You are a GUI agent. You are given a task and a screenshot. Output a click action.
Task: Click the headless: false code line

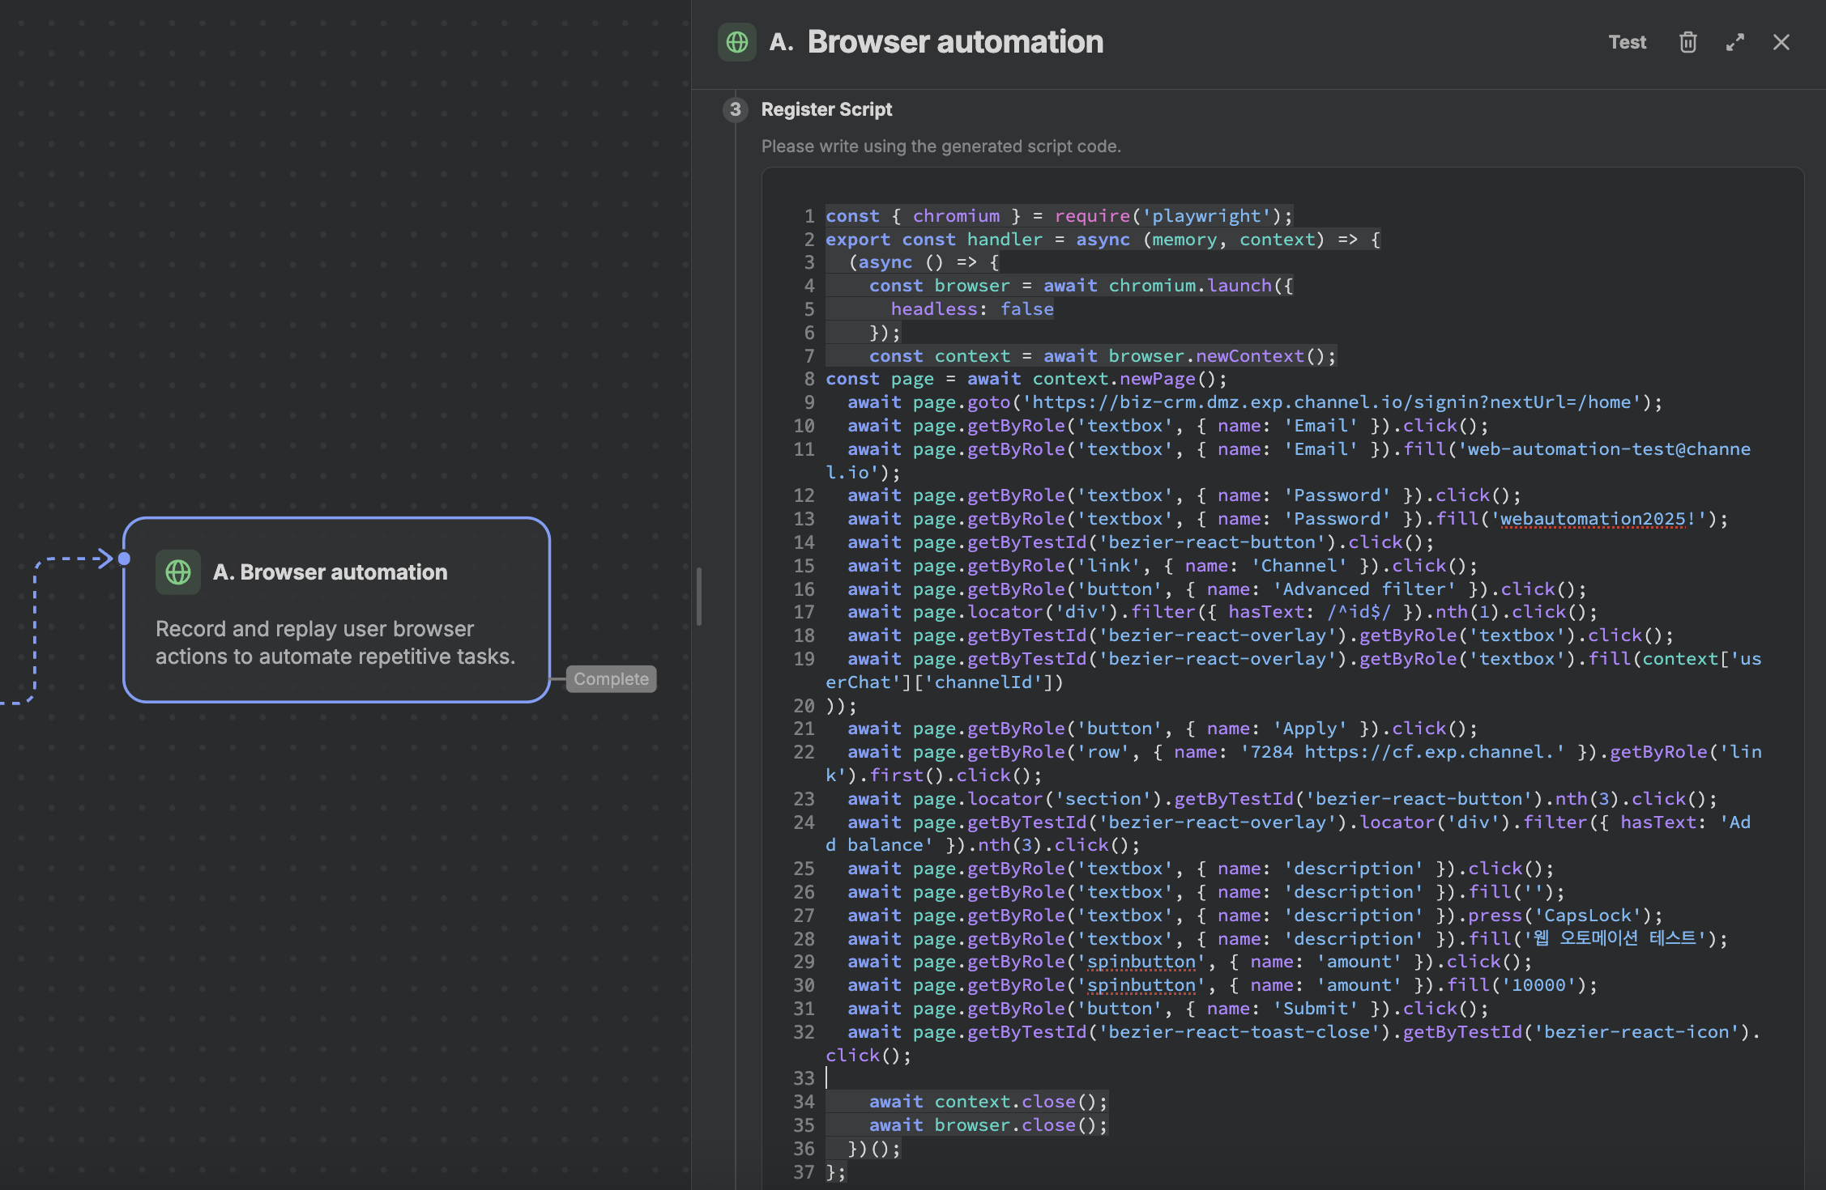coord(971,309)
